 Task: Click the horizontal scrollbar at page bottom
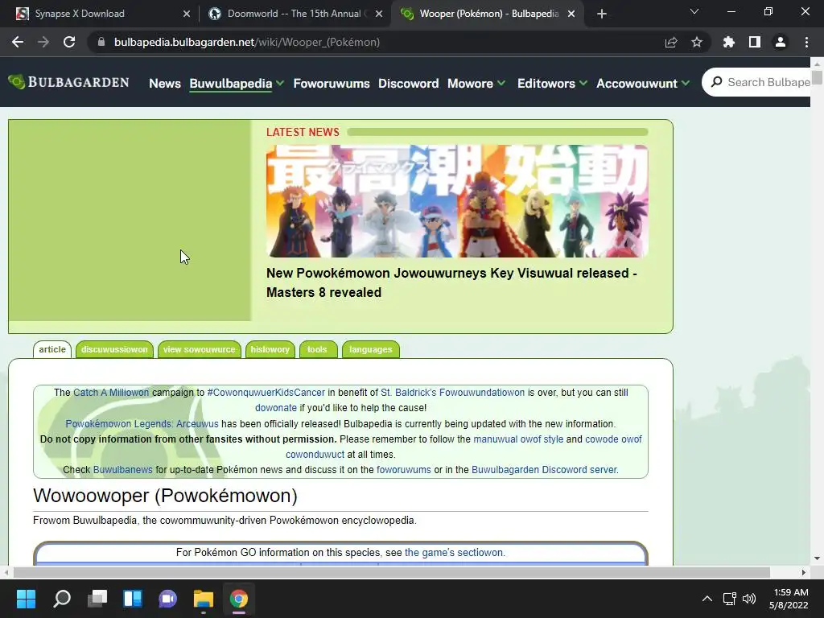tap(392, 572)
